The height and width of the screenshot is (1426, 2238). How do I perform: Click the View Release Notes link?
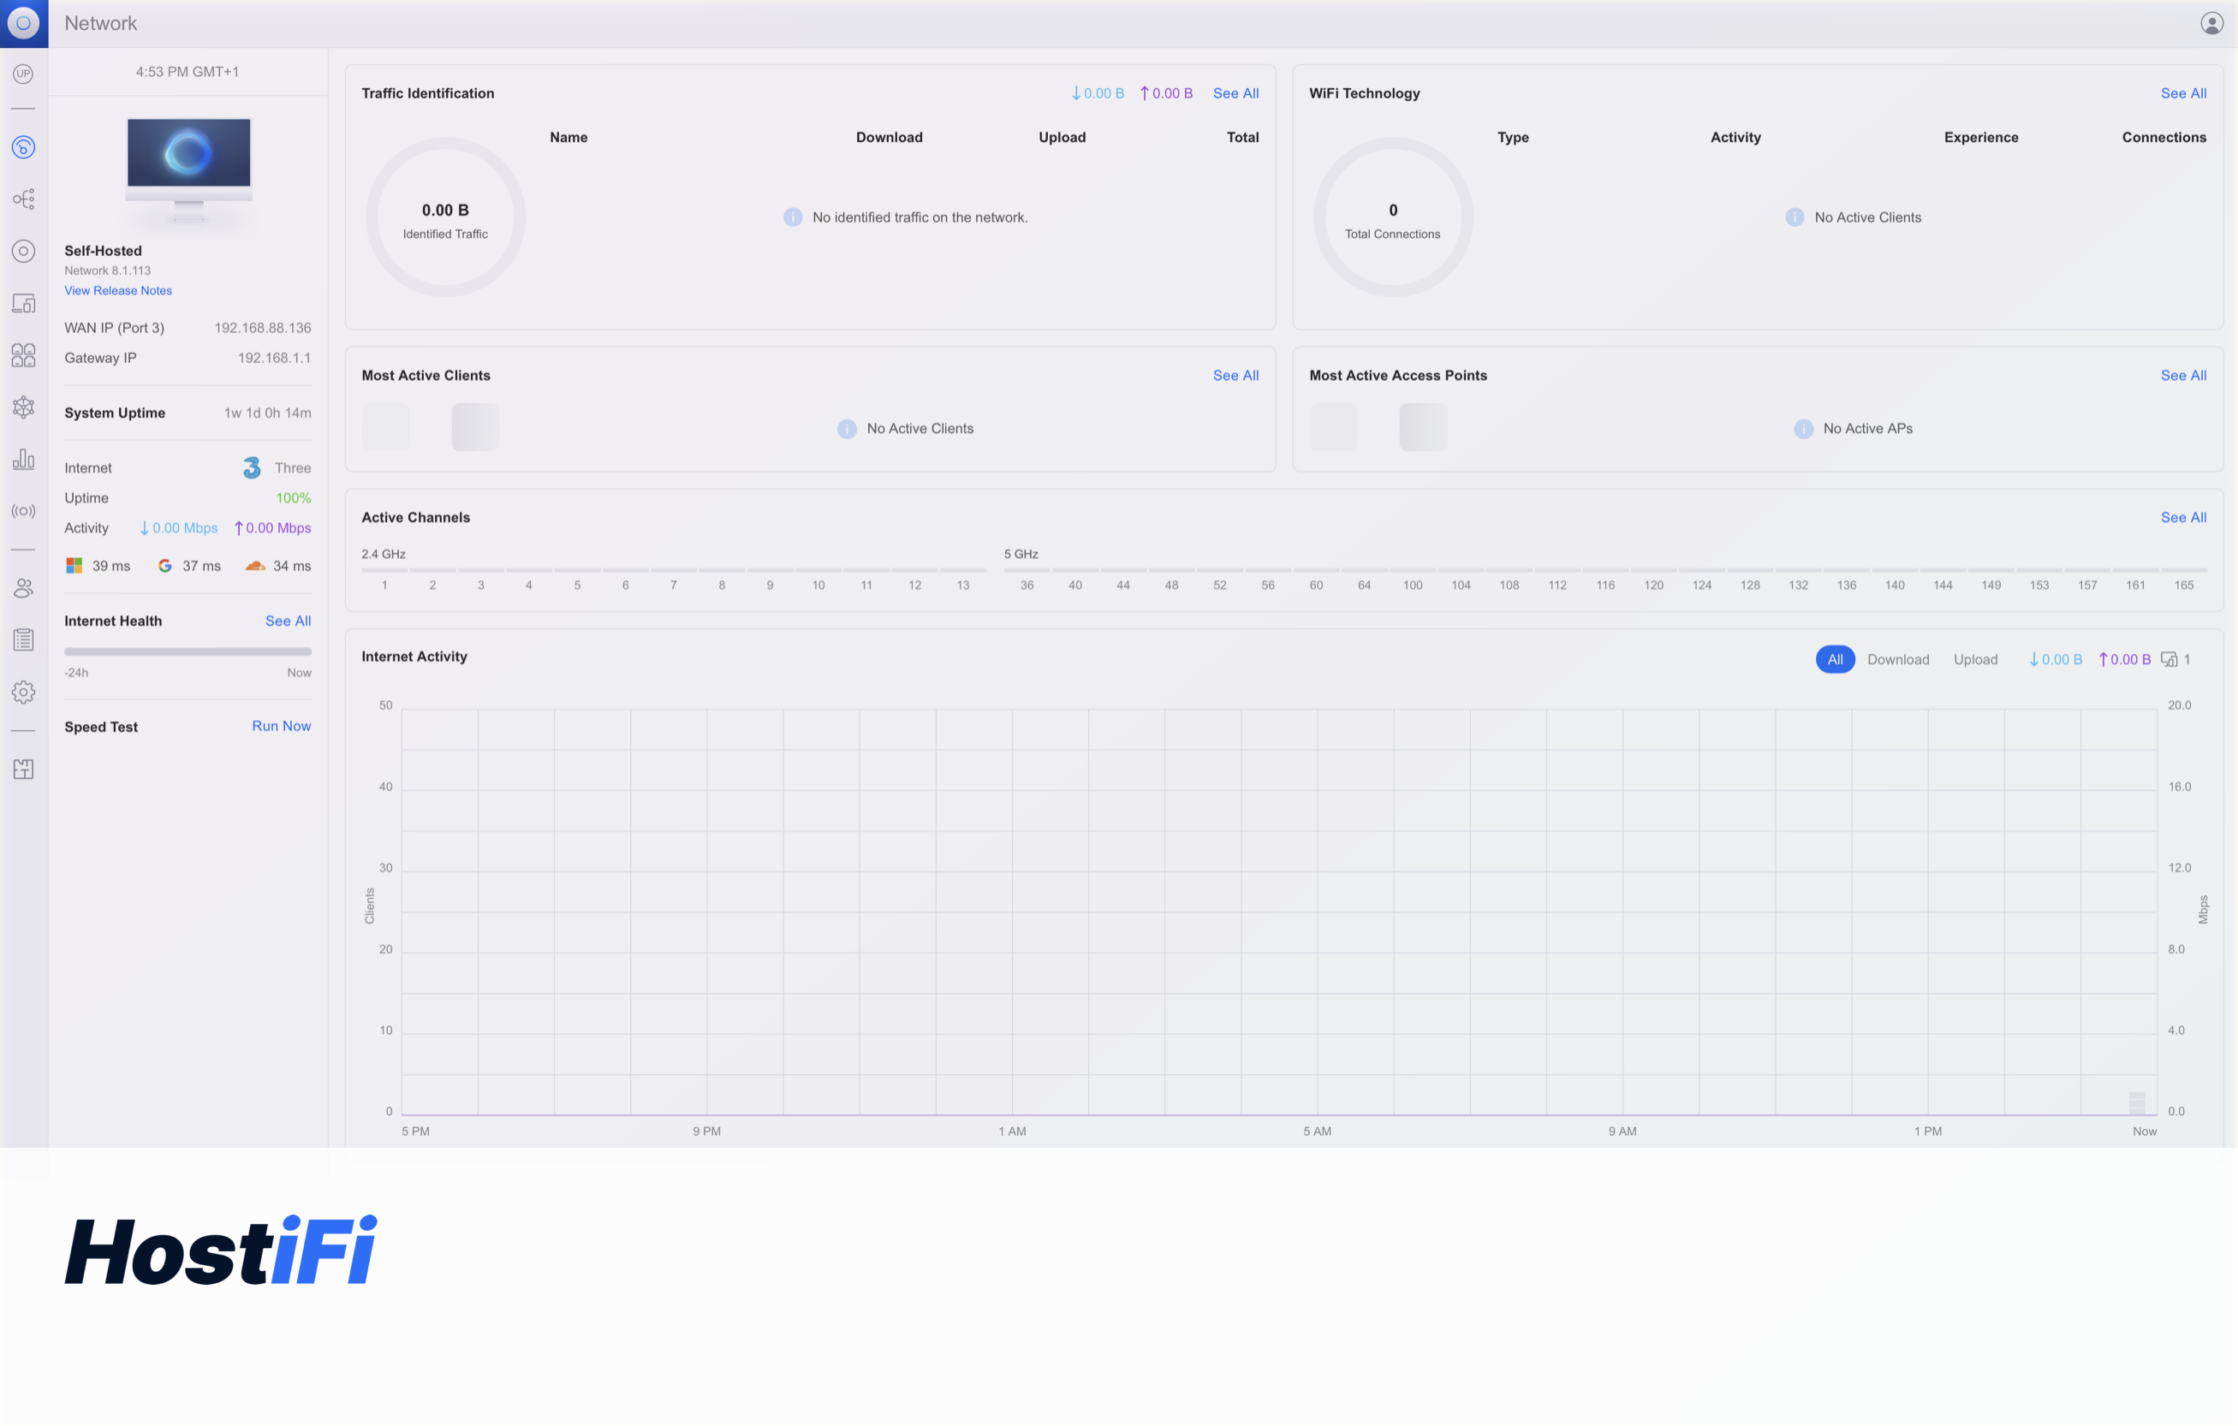tap(118, 290)
